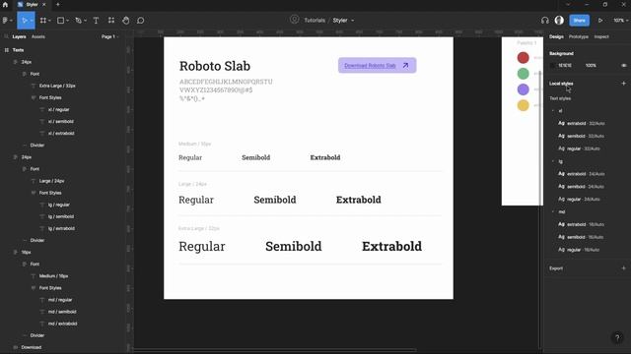Select the Text tool

coord(96,20)
